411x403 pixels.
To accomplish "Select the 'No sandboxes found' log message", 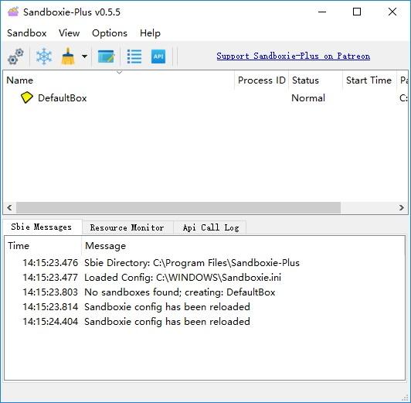I will coord(180,292).
